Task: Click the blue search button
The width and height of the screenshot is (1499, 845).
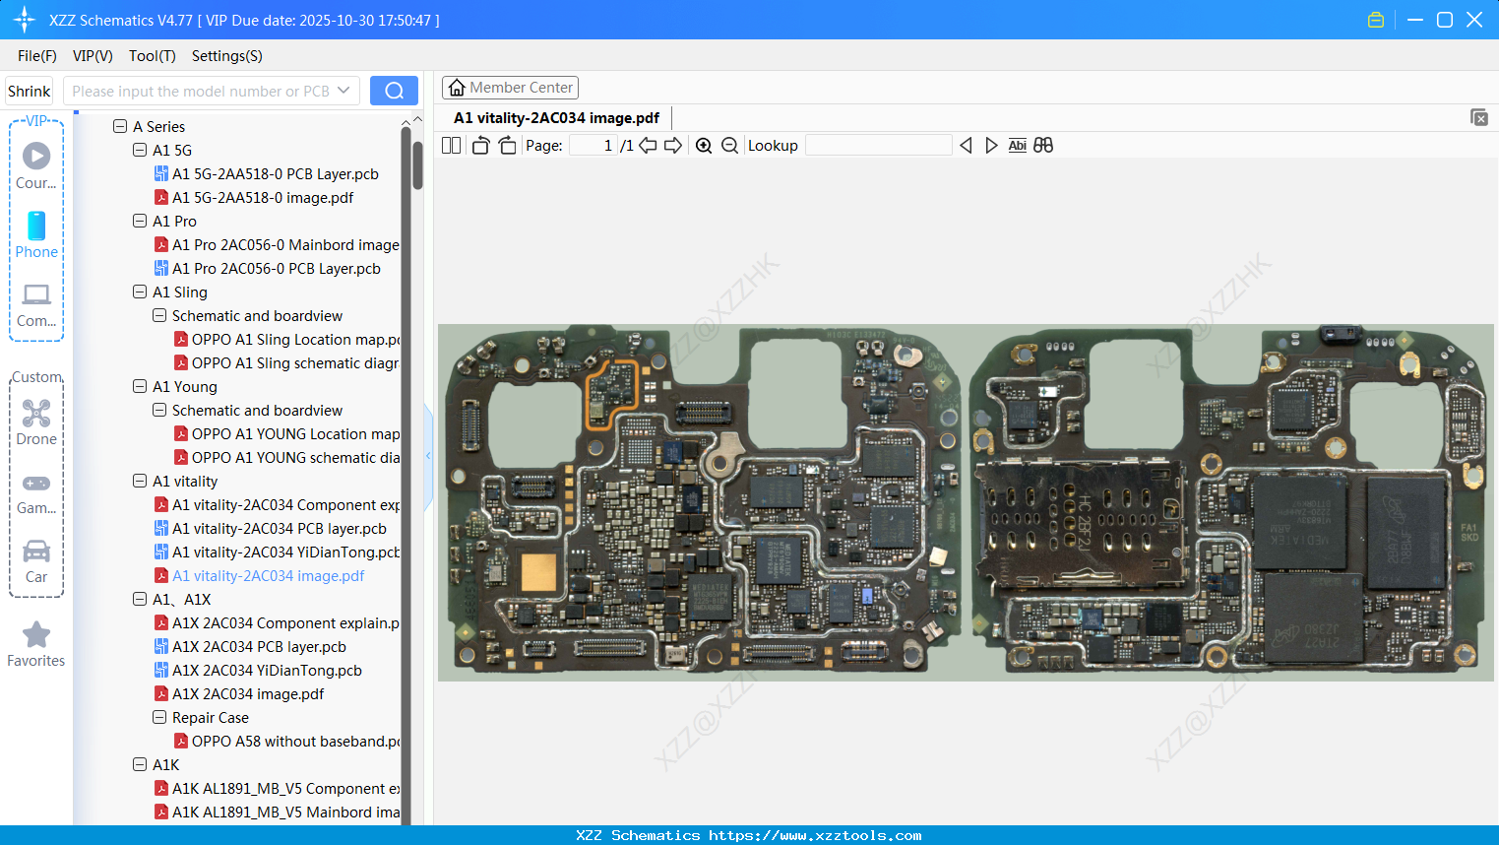Action: pyautogui.click(x=394, y=91)
